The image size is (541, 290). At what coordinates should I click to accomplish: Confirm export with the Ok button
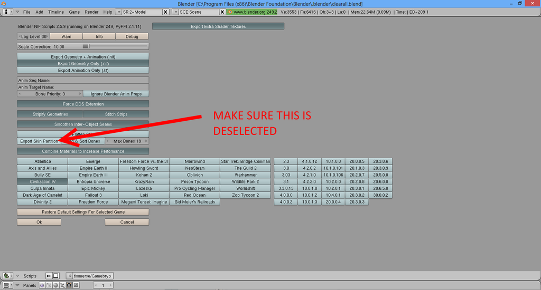tap(39, 222)
